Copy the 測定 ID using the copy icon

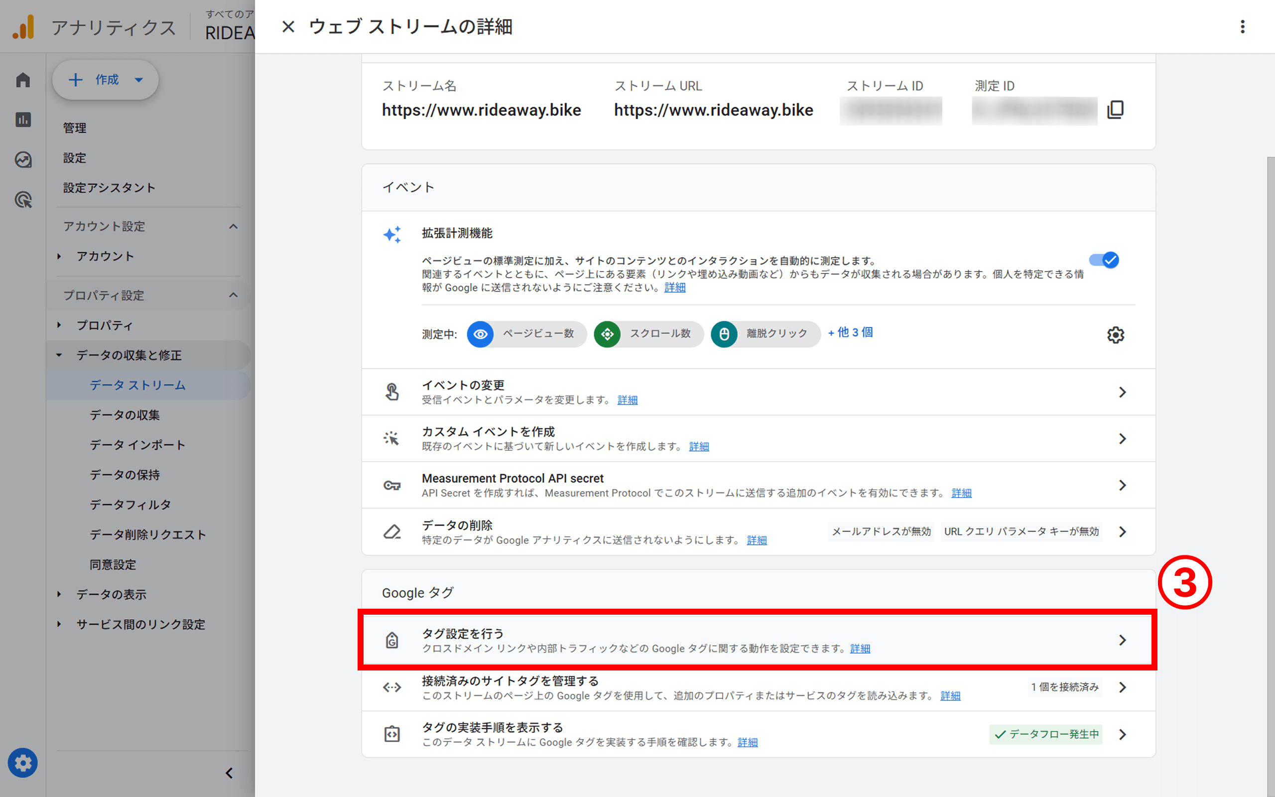pyautogui.click(x=1116, y=110)
